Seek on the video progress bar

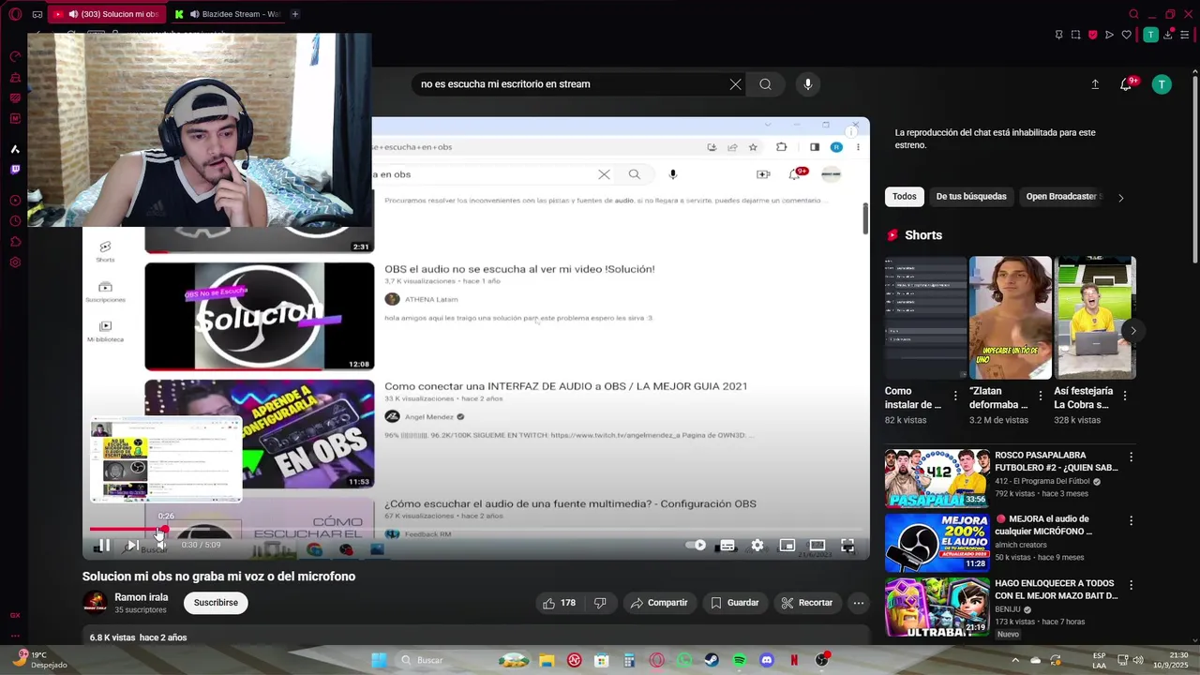(476, 530)
